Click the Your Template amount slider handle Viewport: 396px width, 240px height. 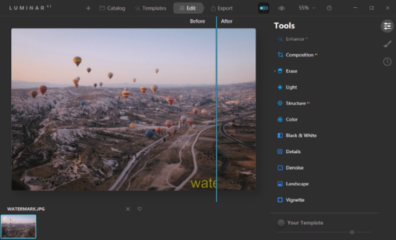pos(352,232)
